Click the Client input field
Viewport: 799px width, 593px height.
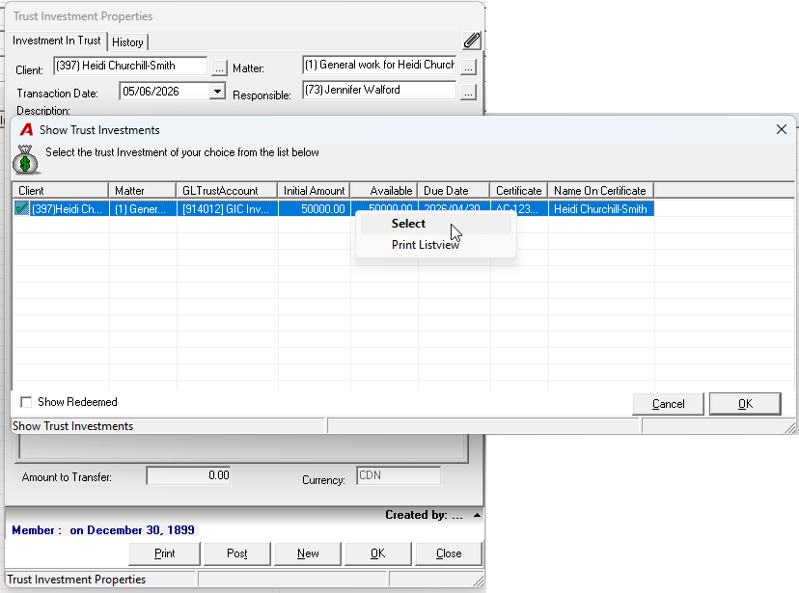click(x=130, y=67)
